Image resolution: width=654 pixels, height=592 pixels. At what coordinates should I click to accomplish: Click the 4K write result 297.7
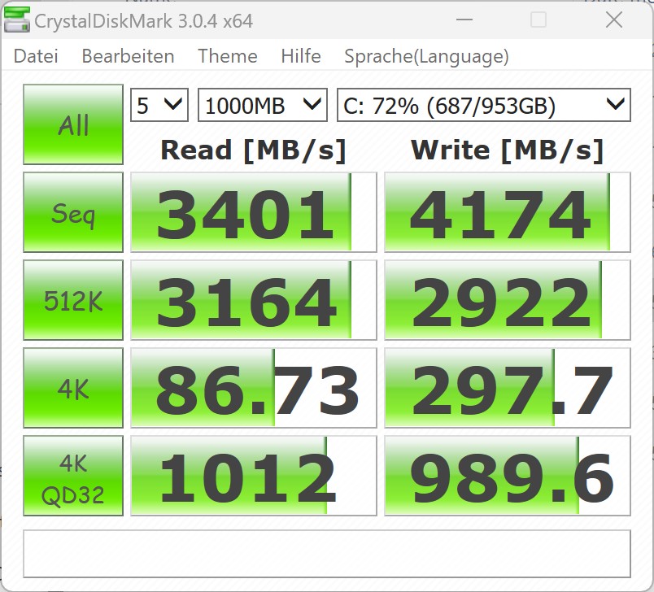(x=508, y=388)
